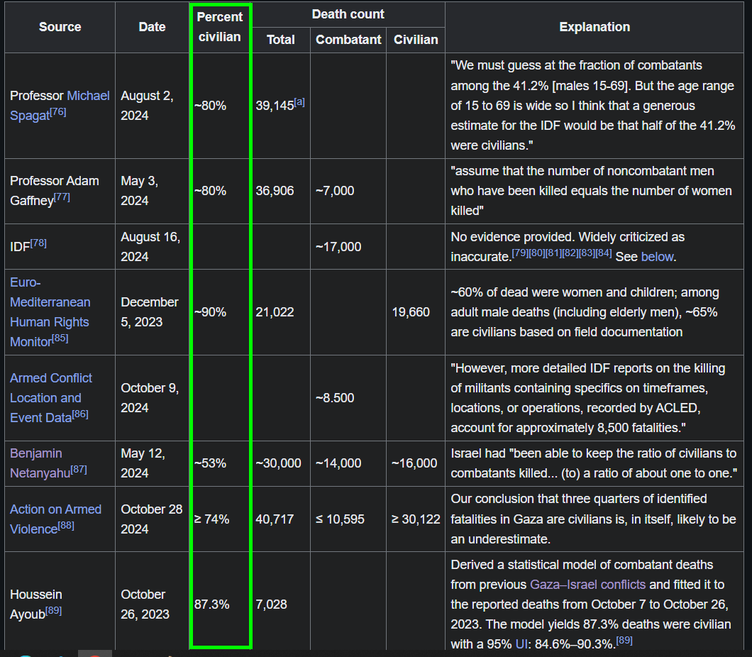The width and height of the screenshot is (752, 657).
Task: Select the total "21,022" cell
Action: (x=281, y=311)
